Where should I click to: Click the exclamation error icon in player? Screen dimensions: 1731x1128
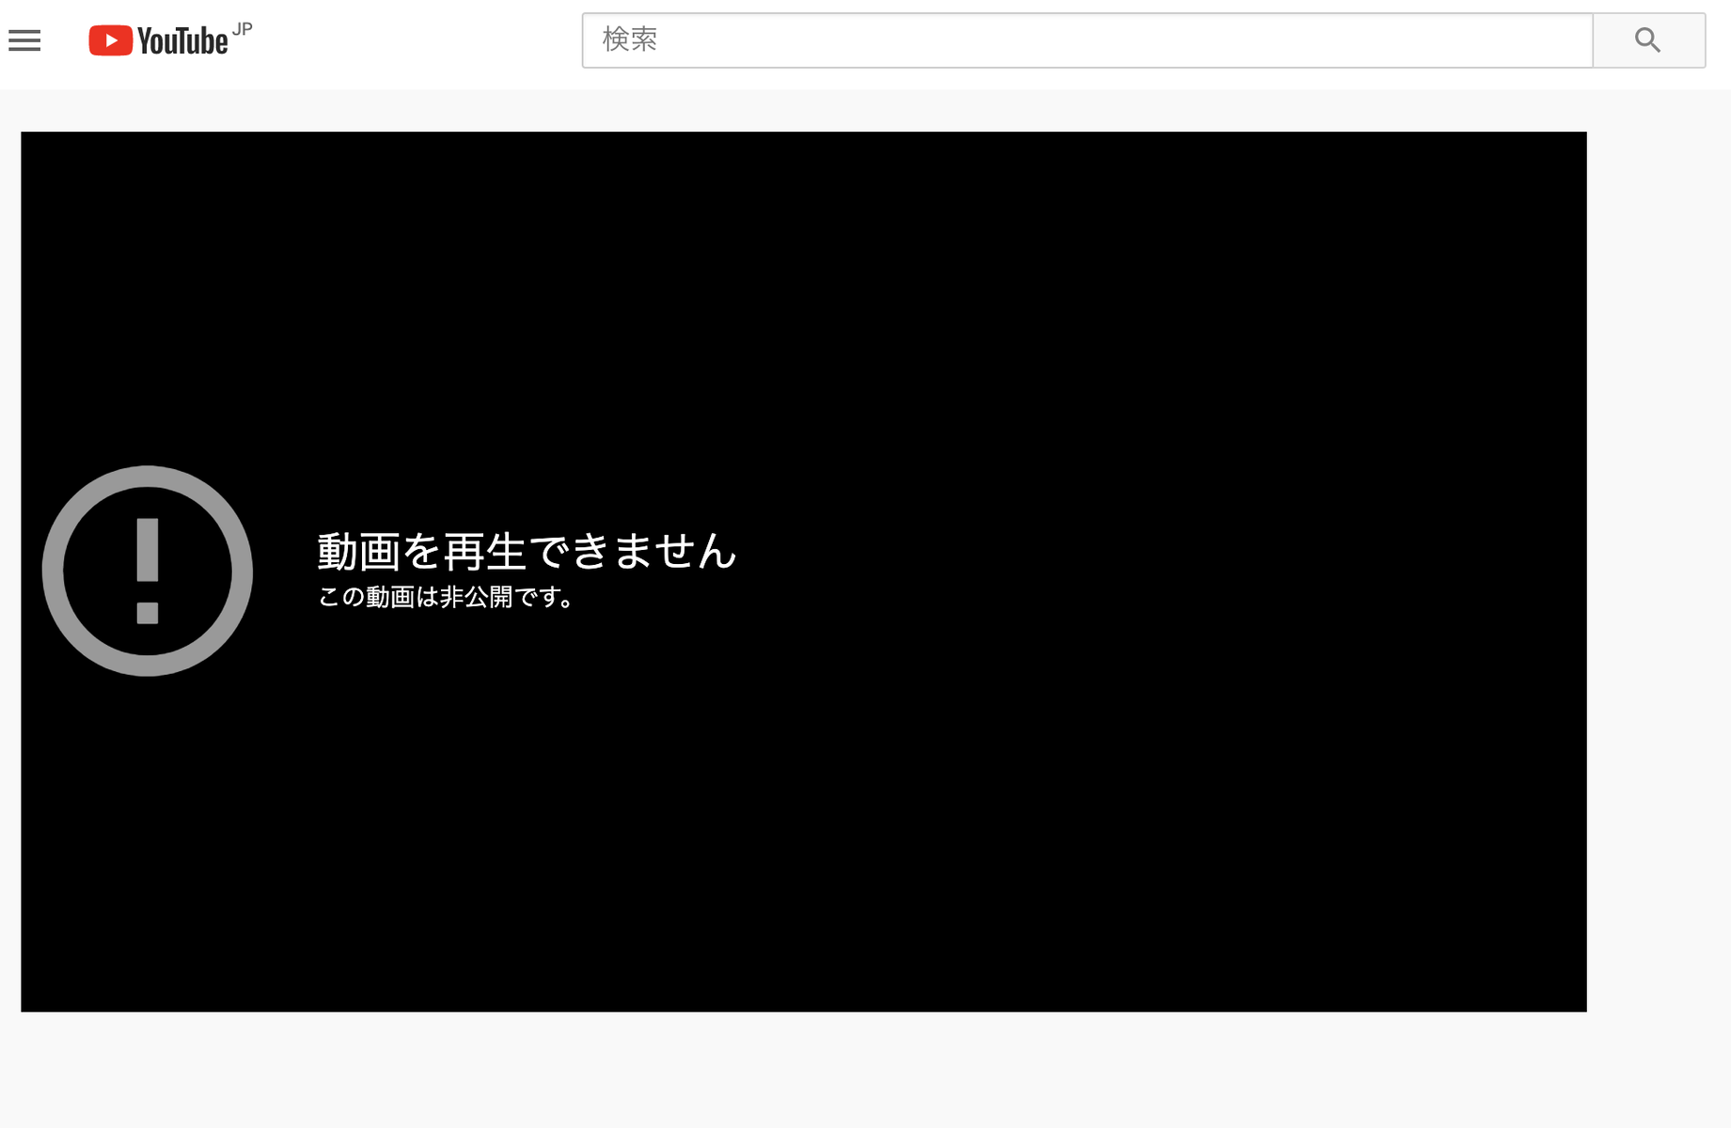(x=148, y=571)
